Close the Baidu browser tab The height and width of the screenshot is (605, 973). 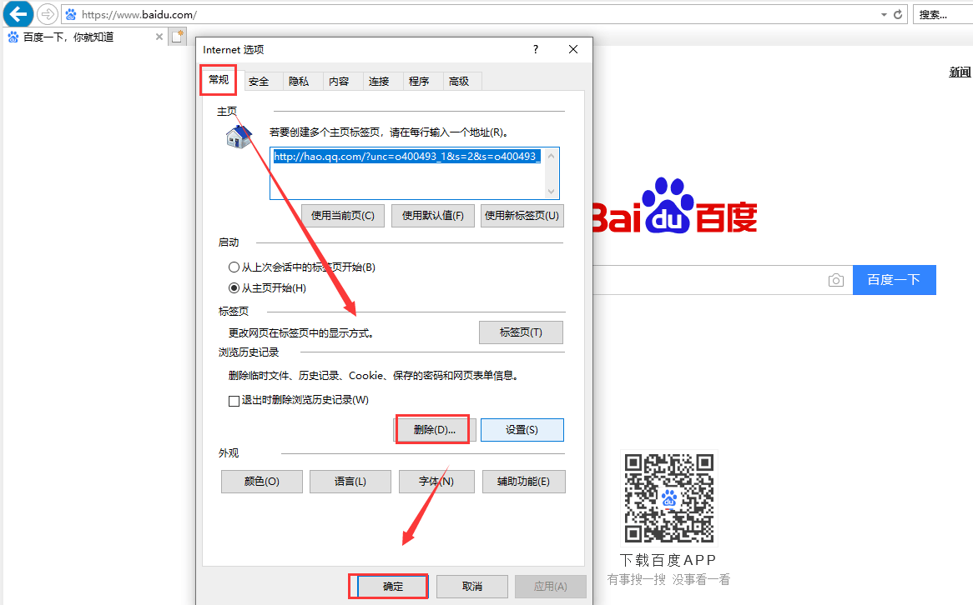click(159, 37)
